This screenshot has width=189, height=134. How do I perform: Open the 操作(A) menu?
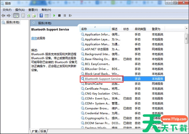[x=20, y=10]
